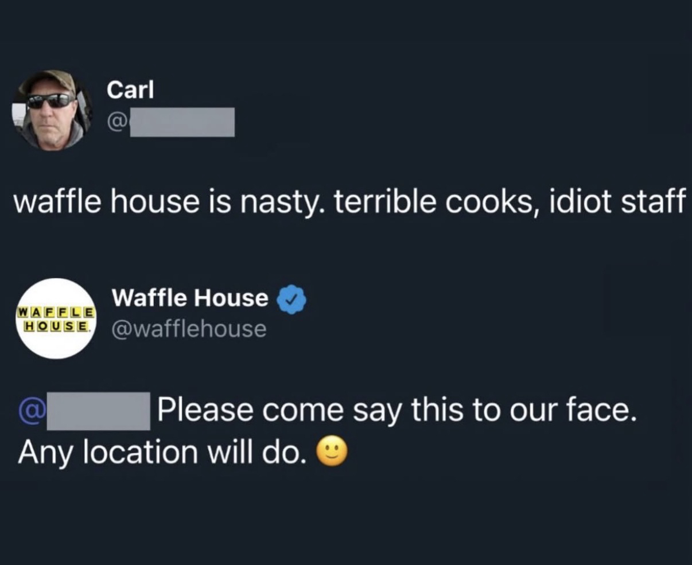Click the "Please come say this to our face." text

click(x=398, y=411)
